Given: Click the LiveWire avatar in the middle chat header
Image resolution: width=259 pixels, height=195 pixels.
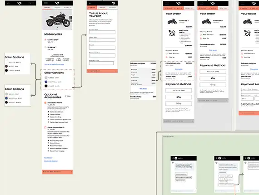Looking at the screenshot, I should tap(219, 158).
